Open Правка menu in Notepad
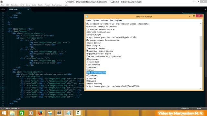Screen dimensions: 207x116 click(96, 20)
